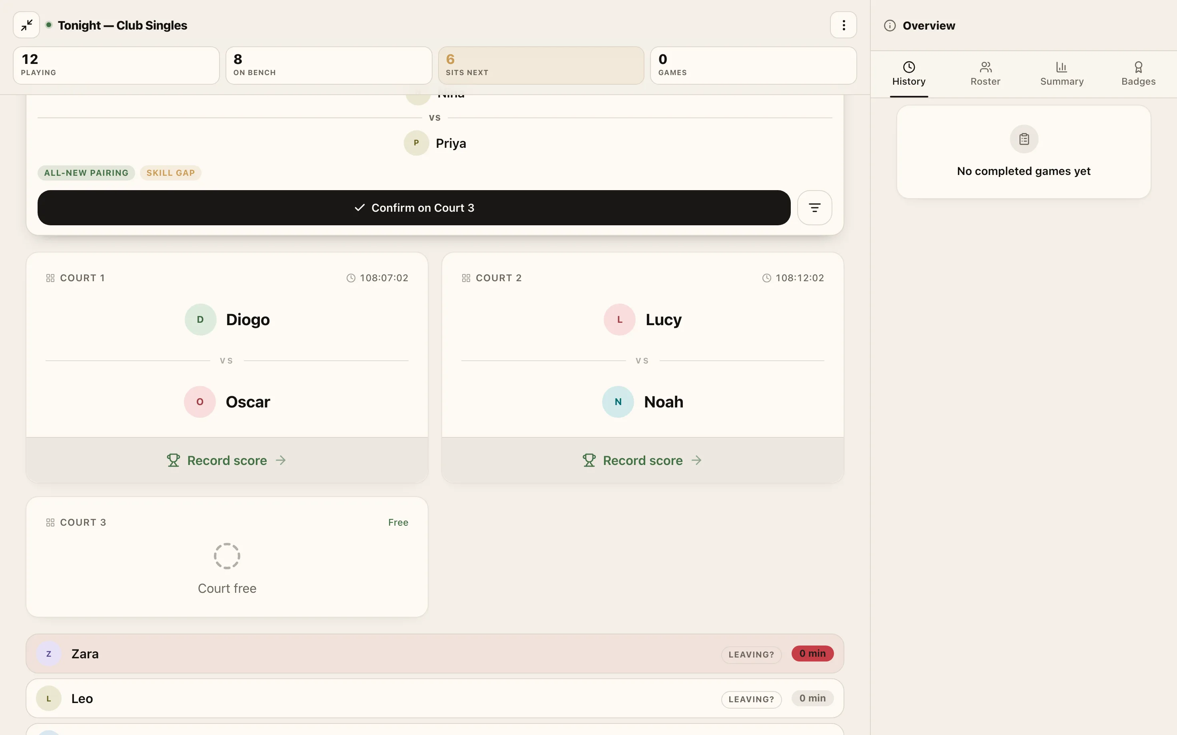Click the clipboard icon in empty history
The height and width of the screenshot is (735, 1177).
pos(1024,139)
